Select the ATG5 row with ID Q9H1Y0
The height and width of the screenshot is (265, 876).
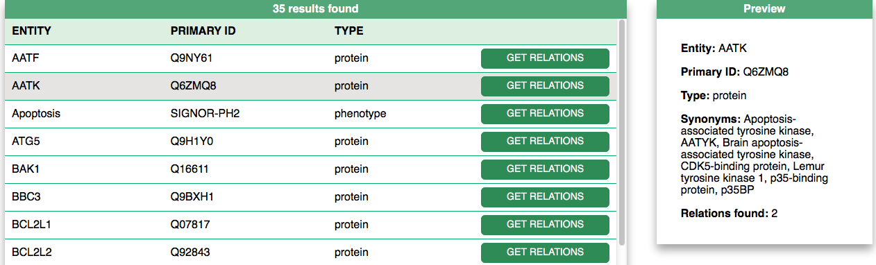(x=311, y=142)
